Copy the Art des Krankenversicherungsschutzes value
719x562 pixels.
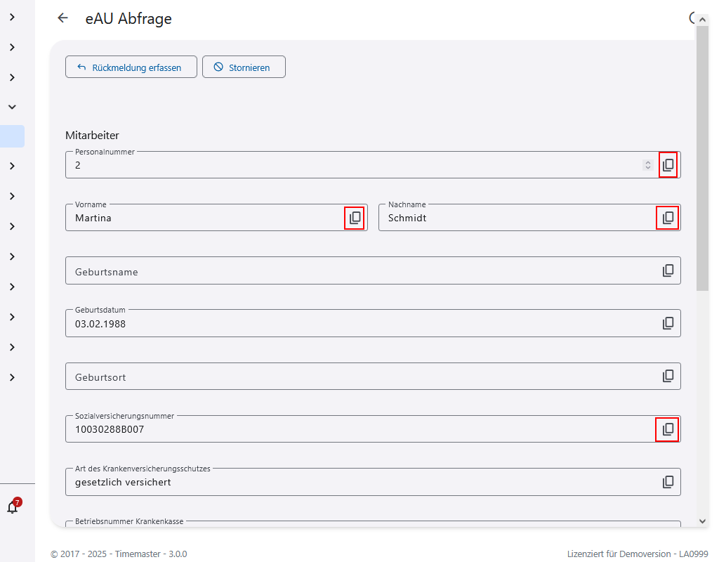(x=668, y=481)
